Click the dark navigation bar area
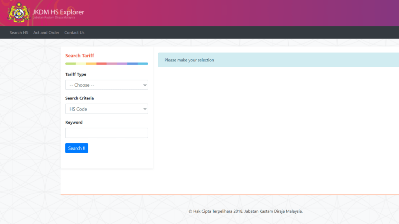The width and height of the screenshot is (399, 224). (x=207, y=32)
